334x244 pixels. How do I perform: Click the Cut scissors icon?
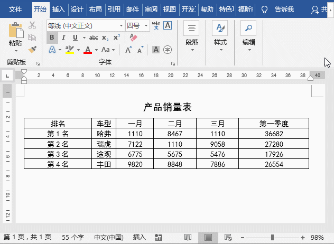click(x=32, y=25)
